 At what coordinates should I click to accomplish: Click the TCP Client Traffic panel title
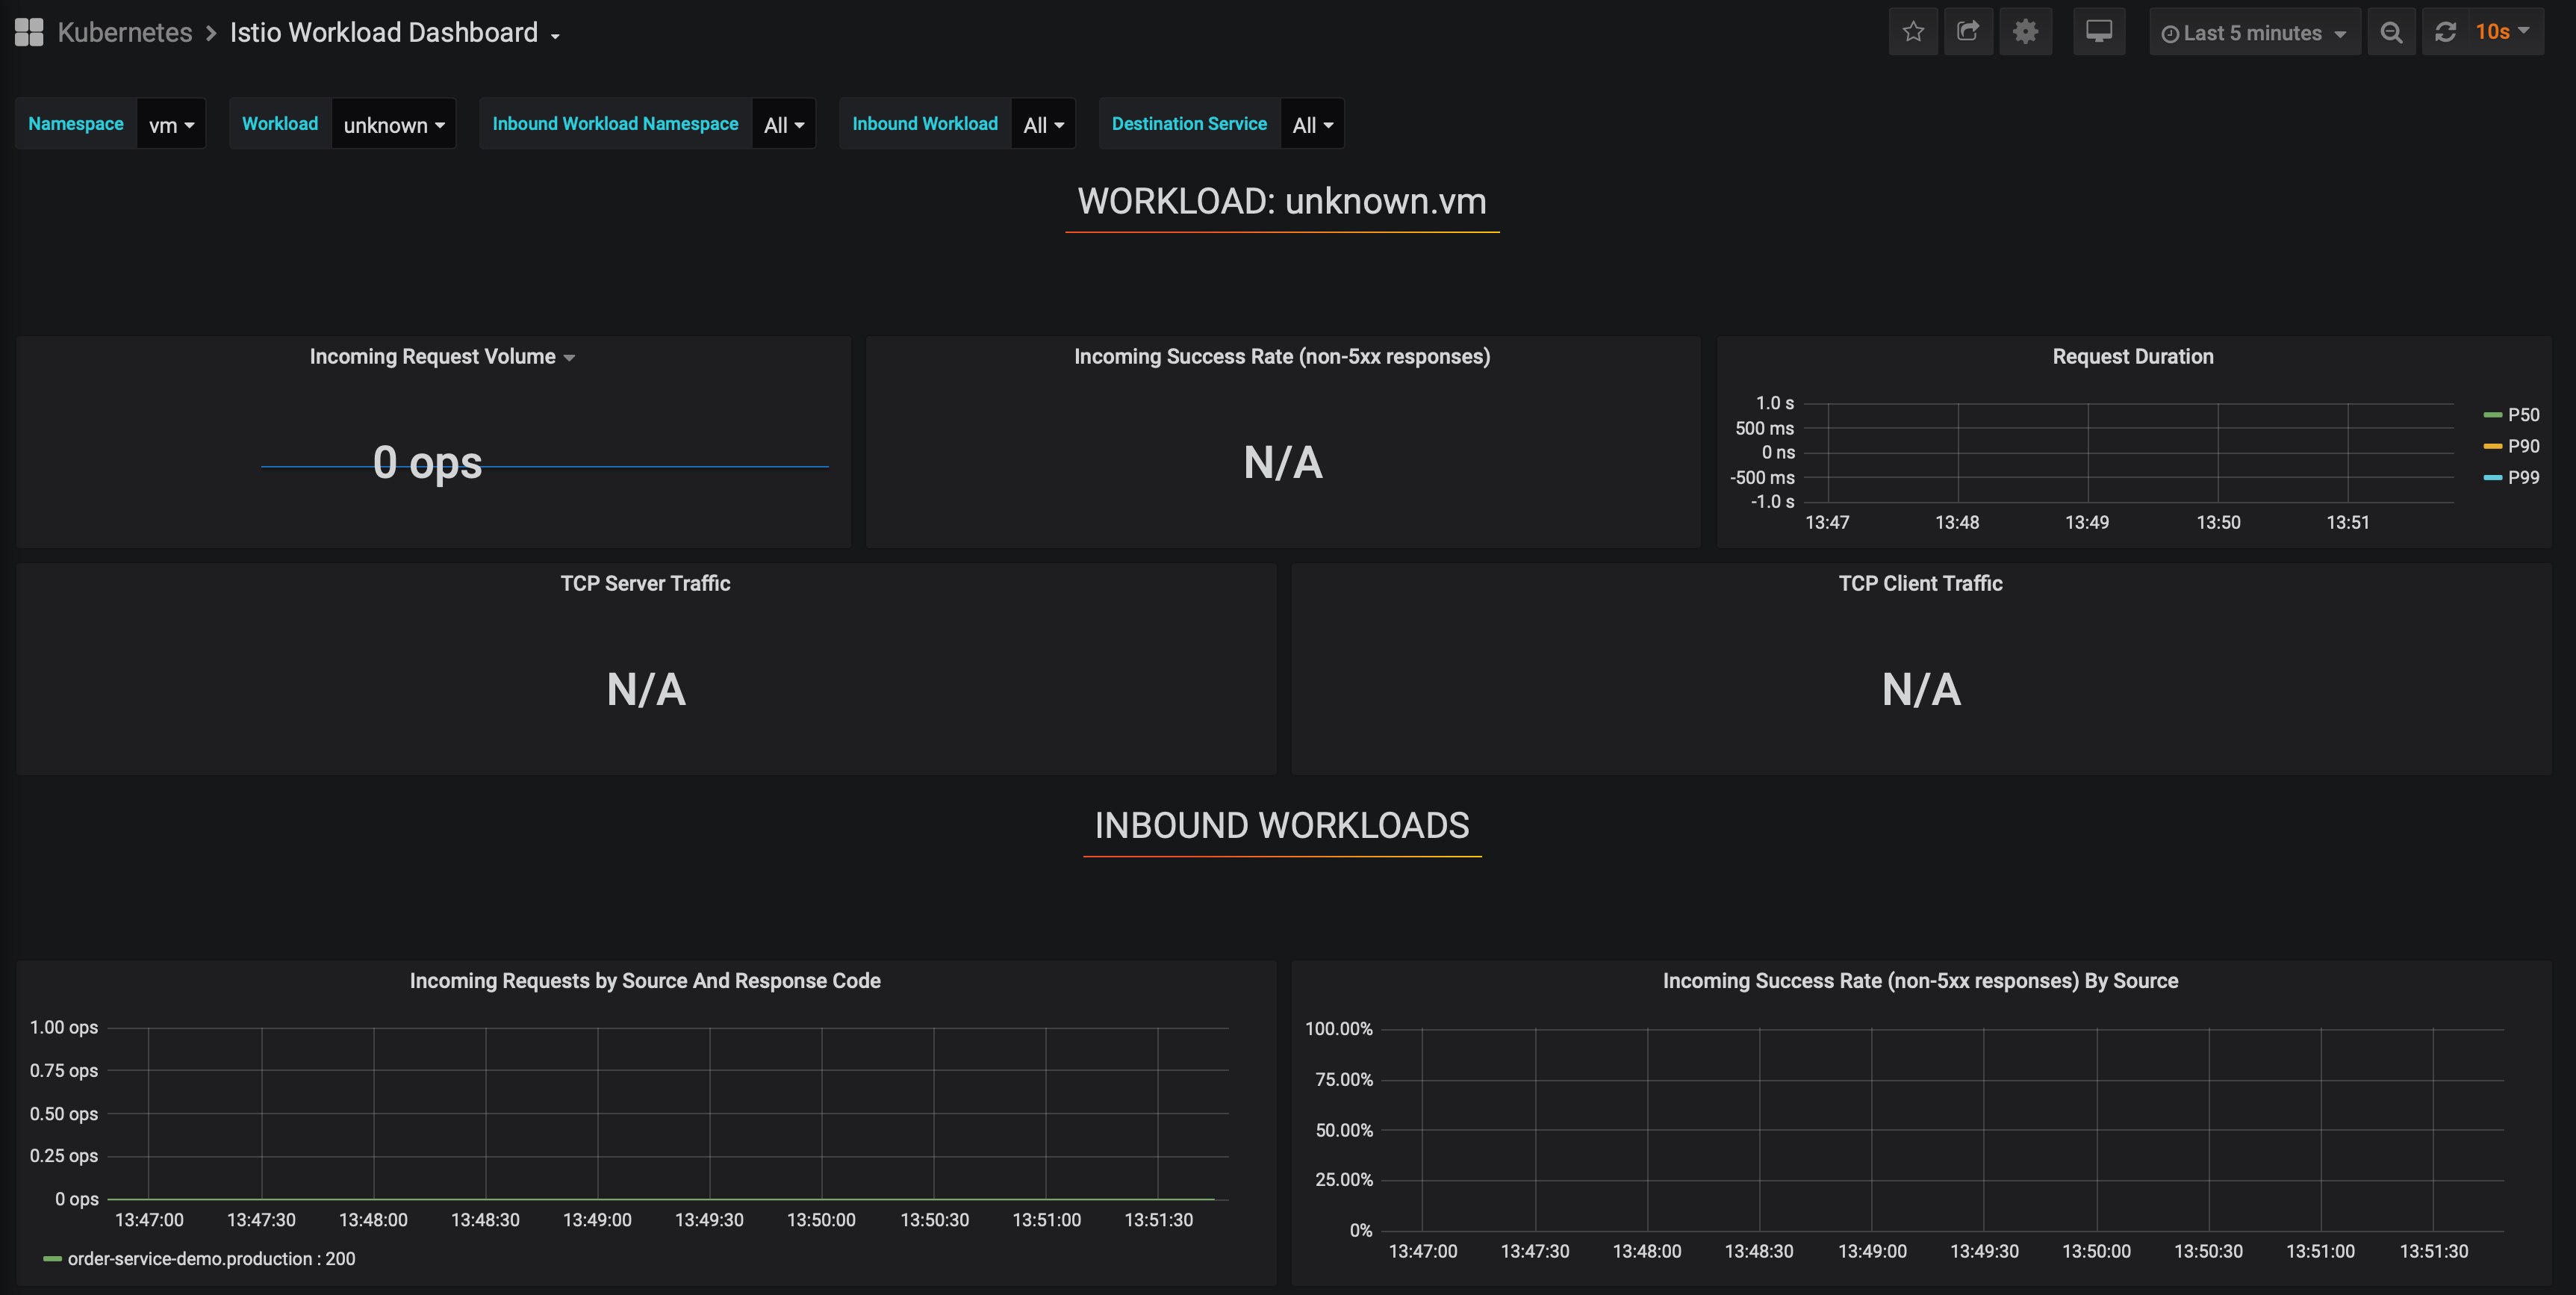(1920, 583)
